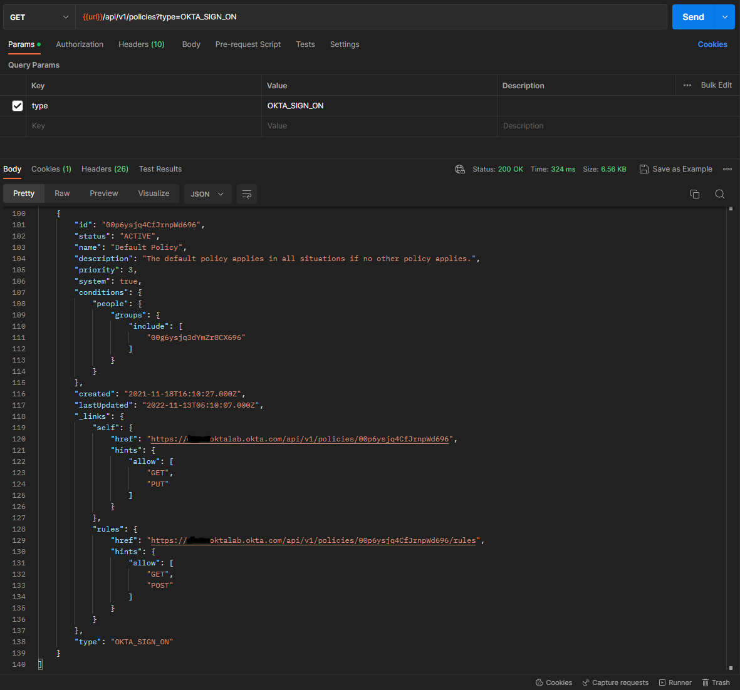Click the Send button
740x690 pixels.
coord(693,17)
